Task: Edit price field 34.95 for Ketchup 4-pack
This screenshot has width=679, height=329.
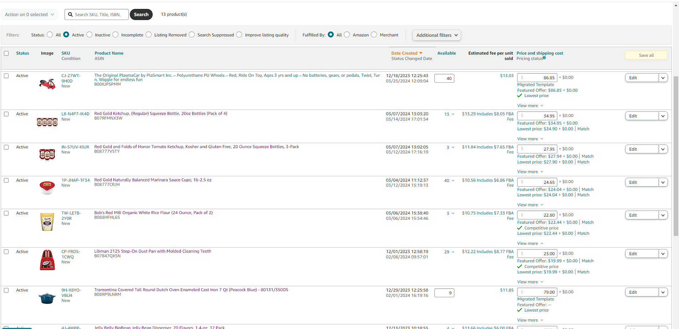Action: 537,116
